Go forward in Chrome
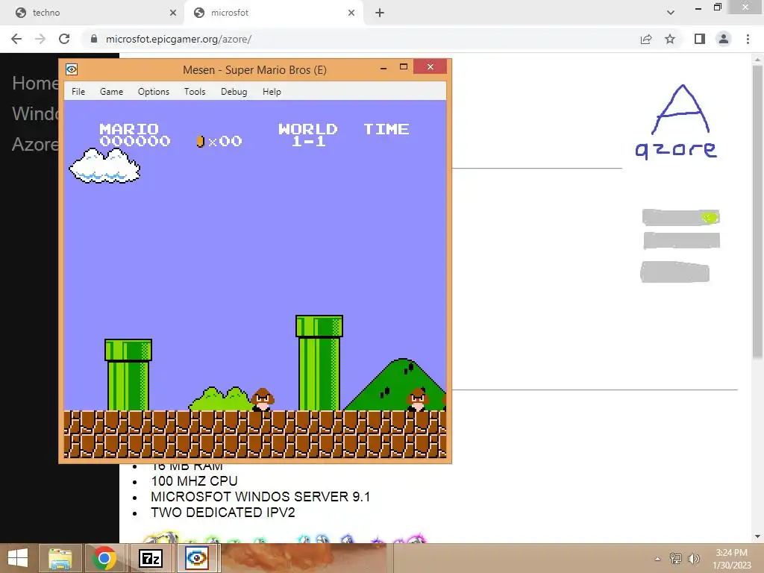This screenshot has width=764, height=573. pyautogui.click(x=40, y=39)
